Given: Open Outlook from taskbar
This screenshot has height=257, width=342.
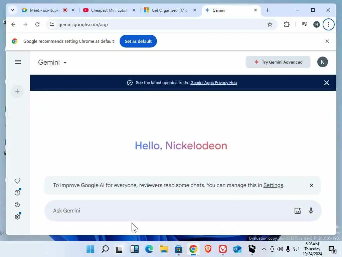Looking at the screenshot, I should point(237,249).
